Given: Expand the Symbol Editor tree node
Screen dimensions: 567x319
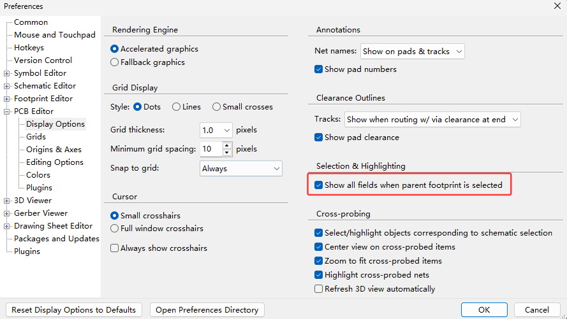Looking at the screenshot, I should [6, 73].
